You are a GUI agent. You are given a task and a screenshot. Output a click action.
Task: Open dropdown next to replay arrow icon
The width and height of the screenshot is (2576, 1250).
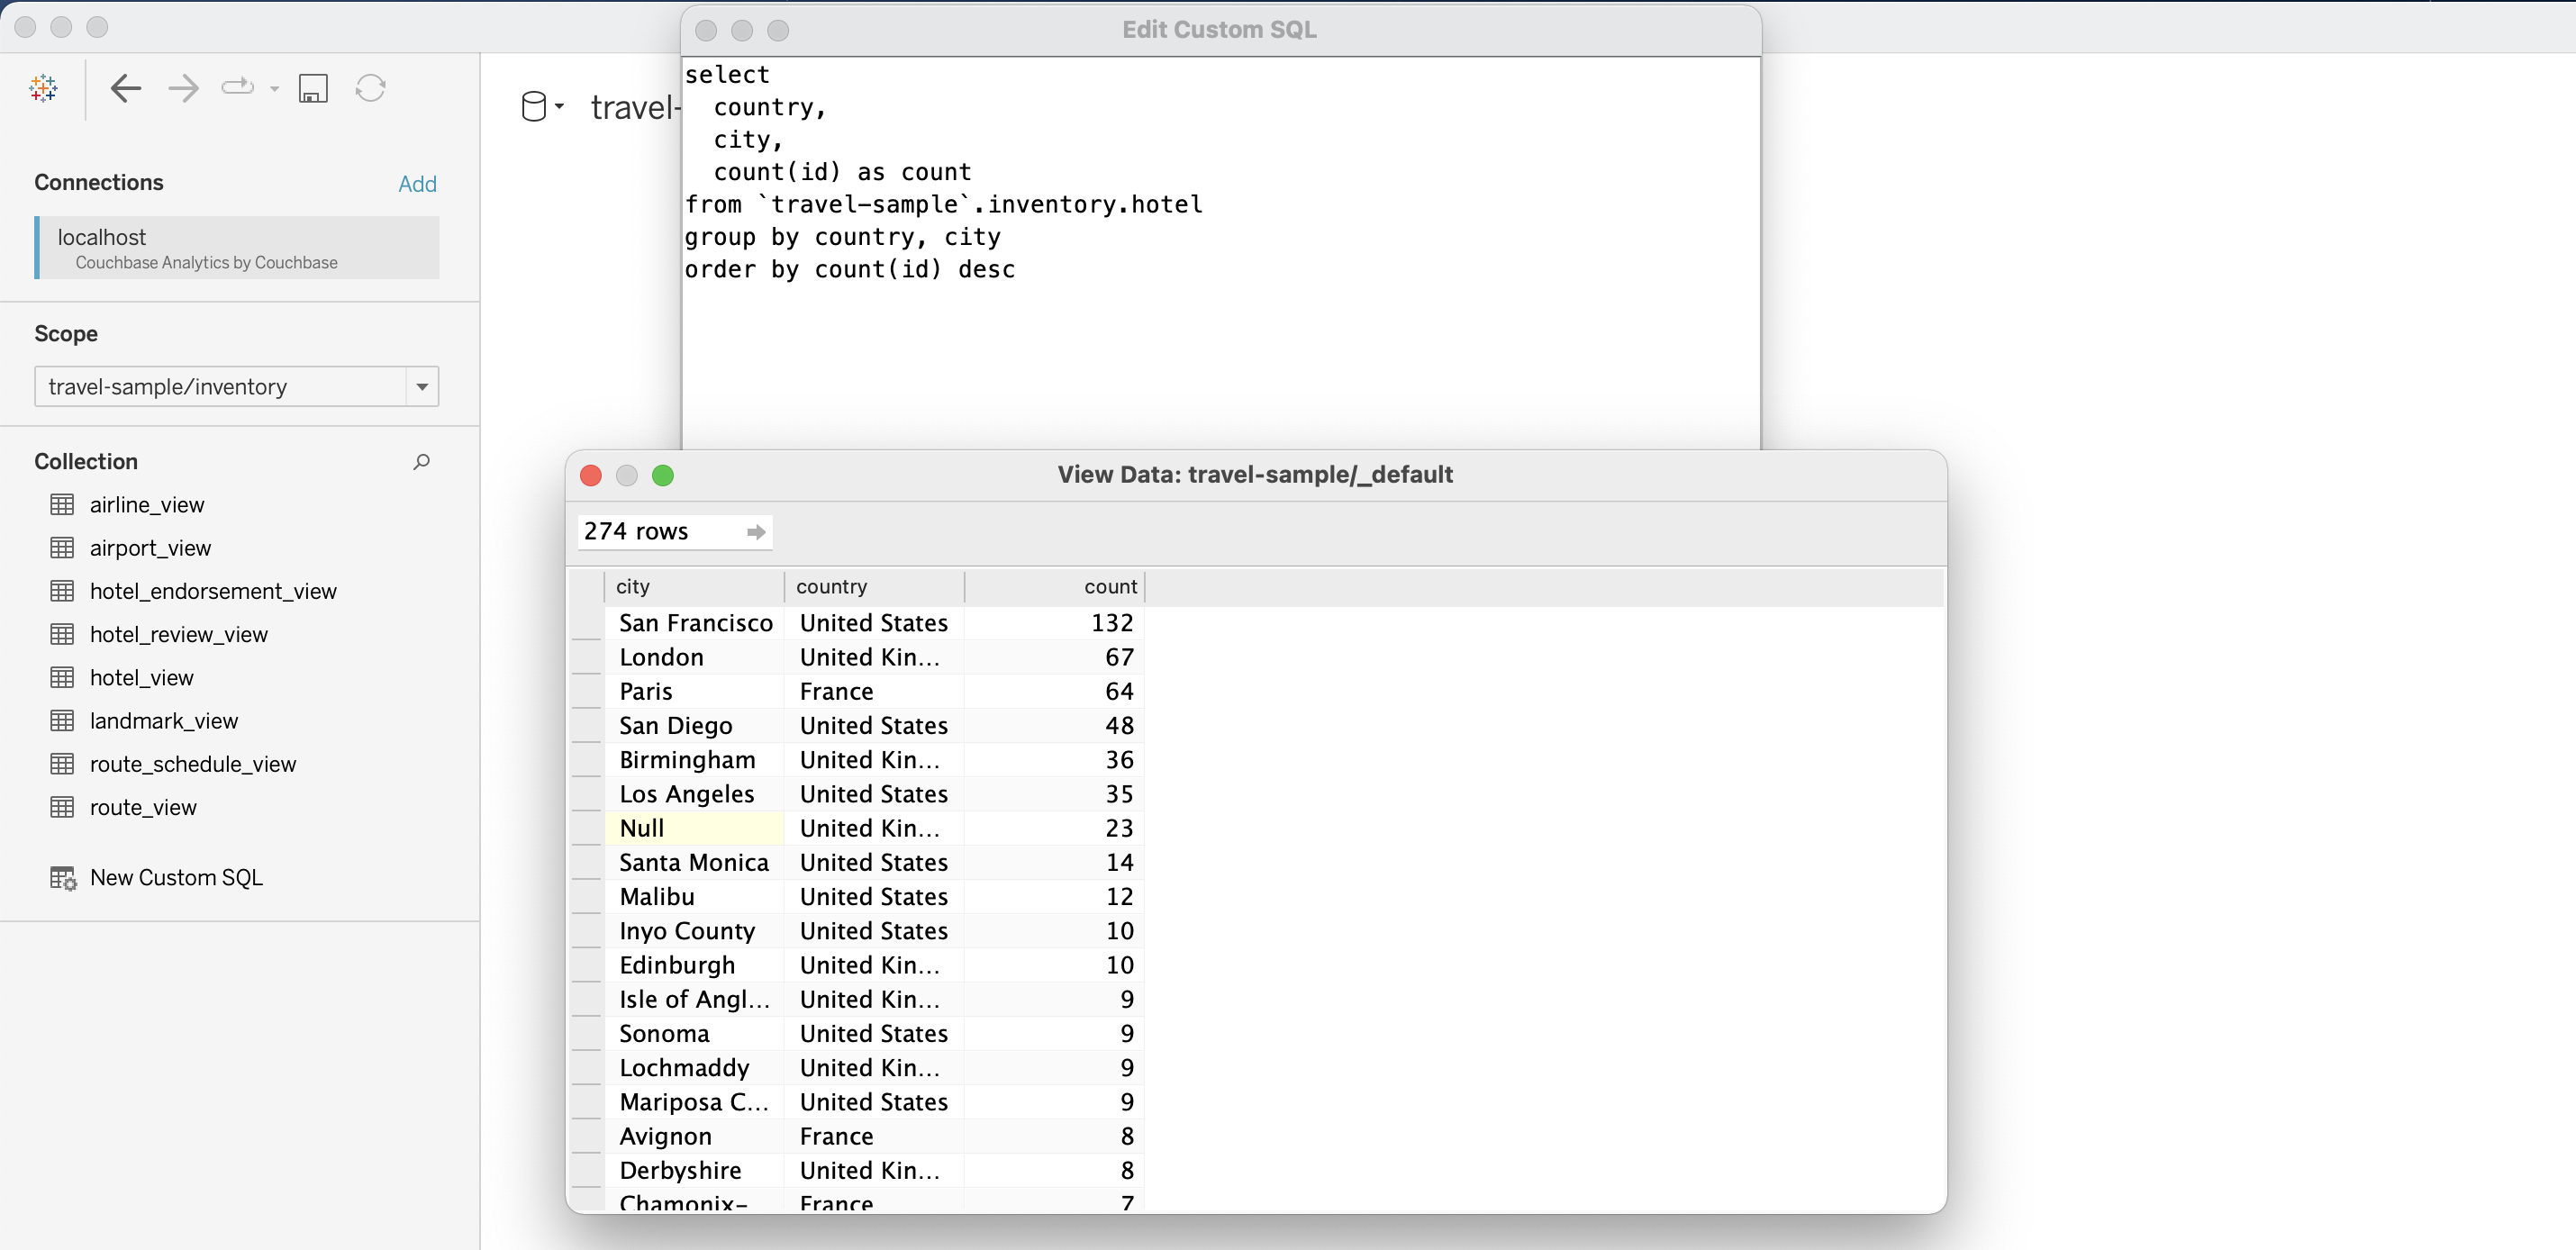point(274,89)
